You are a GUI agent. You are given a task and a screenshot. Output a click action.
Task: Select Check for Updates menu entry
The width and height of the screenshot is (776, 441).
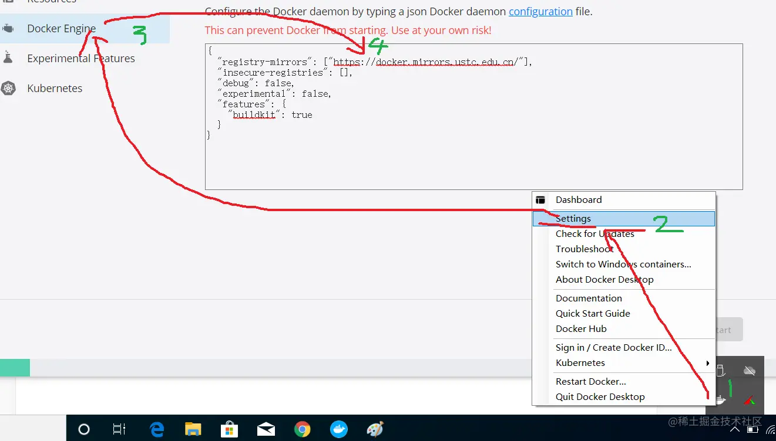(624, 234)
